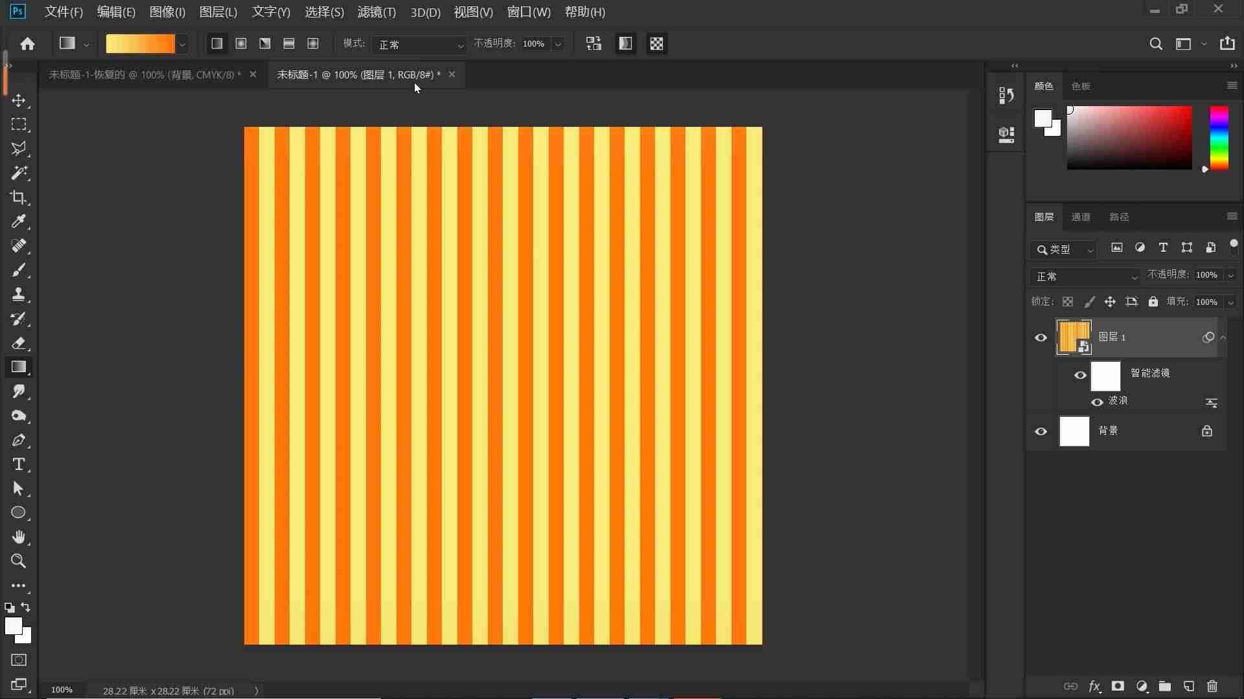This screenshot has height=699, width=1244.
Task: Create a new fill or adjustment layer
Action: (x=1142, y=686)
